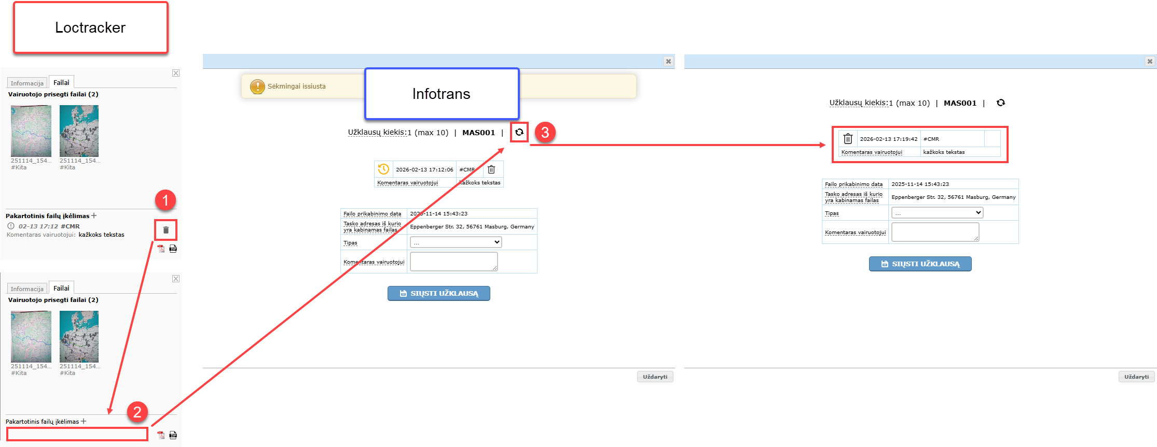Screen dimensions: 1157x447
Task: Click kažkoks tekstas in 17:19:42 request
Action: [944, 152]
